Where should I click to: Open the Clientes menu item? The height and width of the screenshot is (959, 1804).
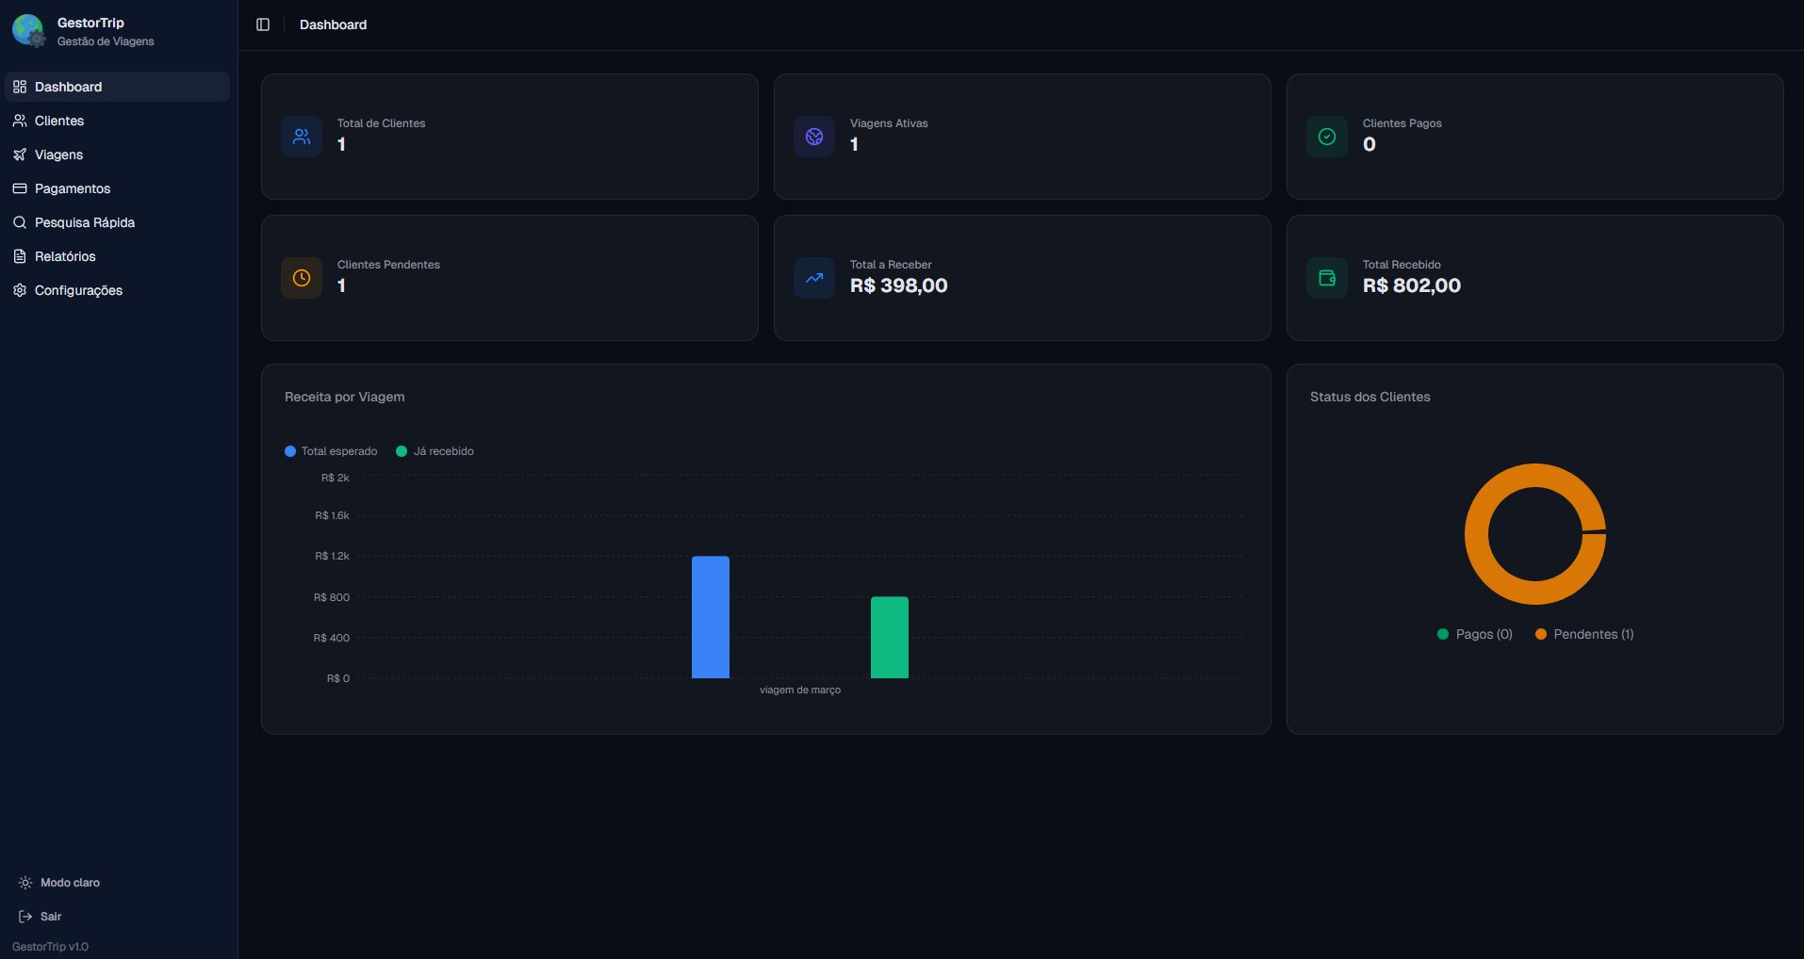59,121
